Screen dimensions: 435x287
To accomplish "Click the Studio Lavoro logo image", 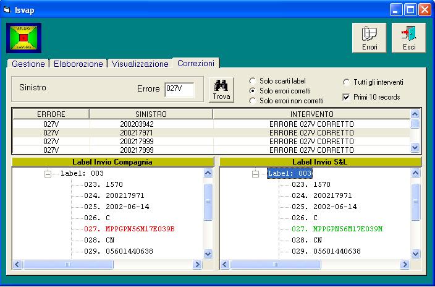I will coord(24,38).
